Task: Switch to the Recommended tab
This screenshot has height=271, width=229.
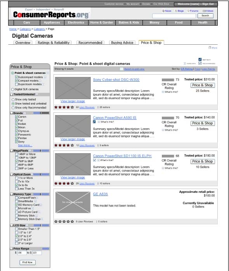Action: pyautogui.click(x=90, y=43)
